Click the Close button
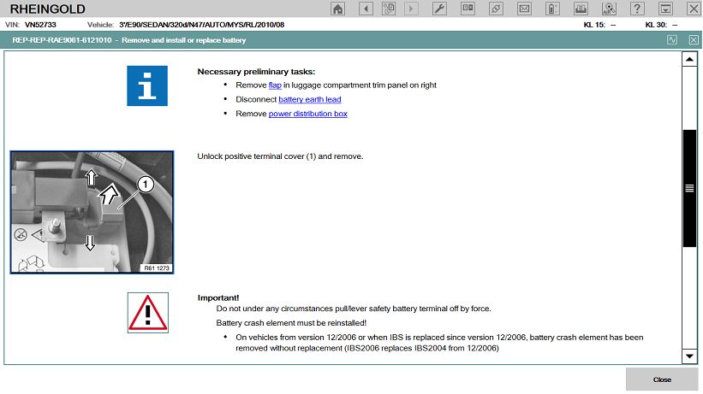The width and height of the screenshot is (703, 394). pos(662,379)
